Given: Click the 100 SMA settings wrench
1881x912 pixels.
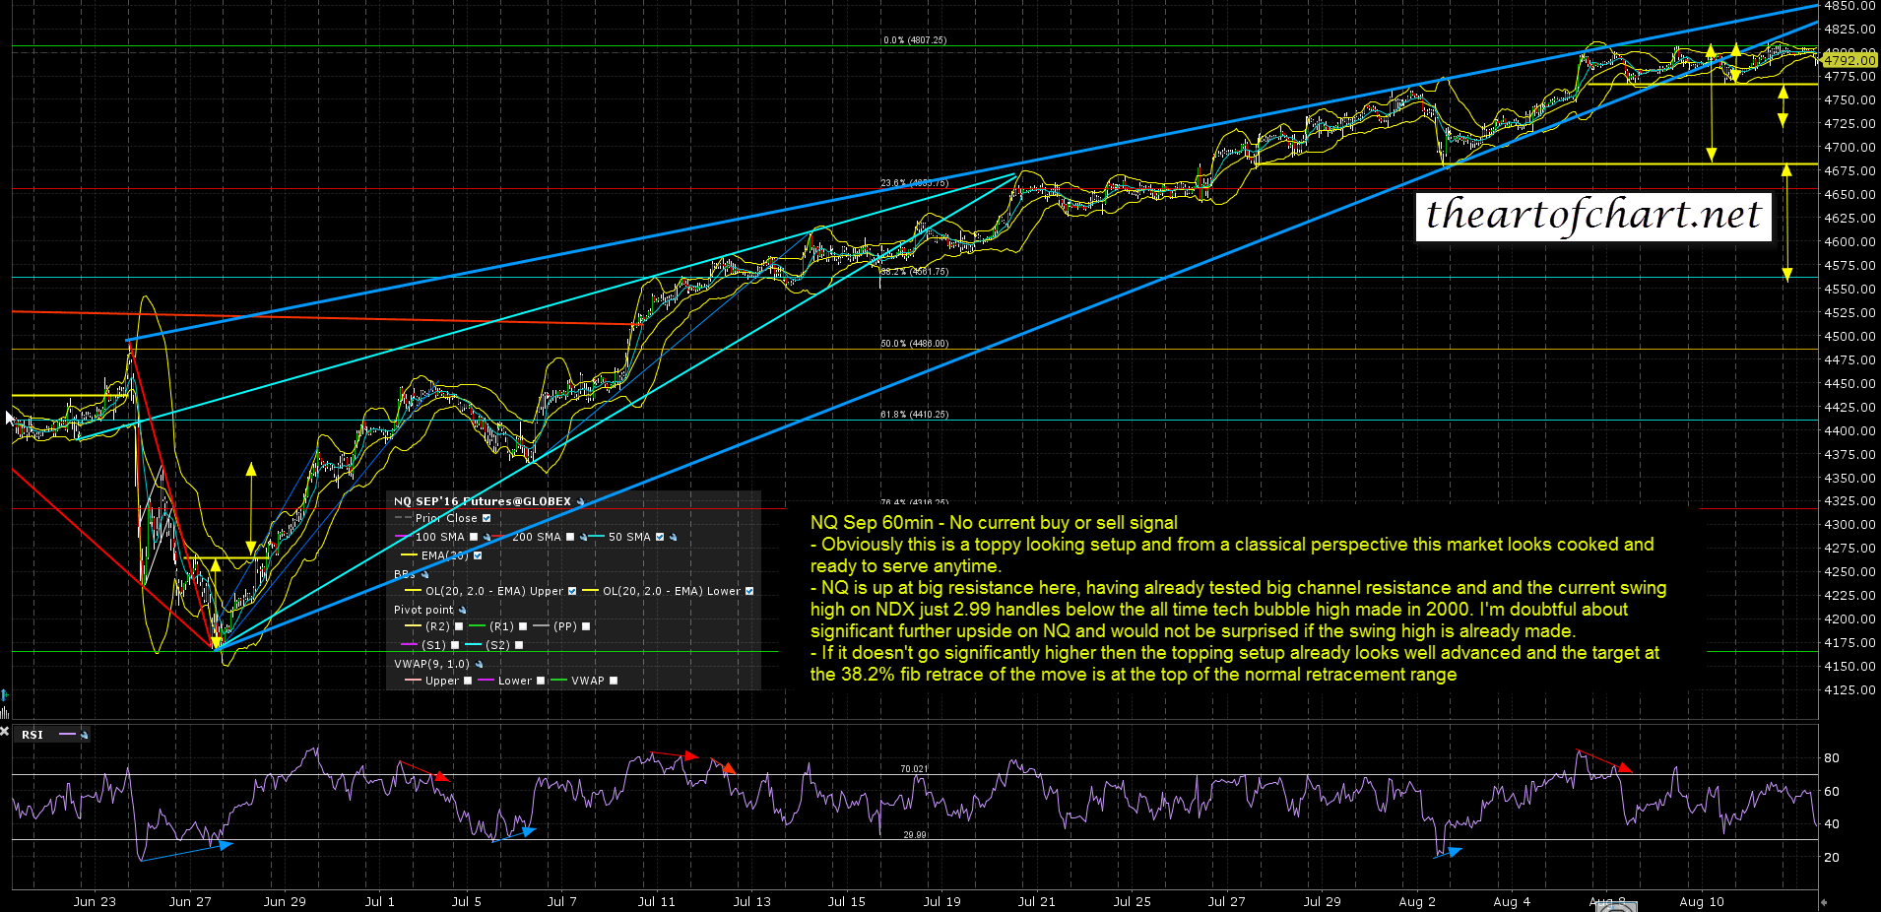Looking at the screenshot, I should [486, 538].
